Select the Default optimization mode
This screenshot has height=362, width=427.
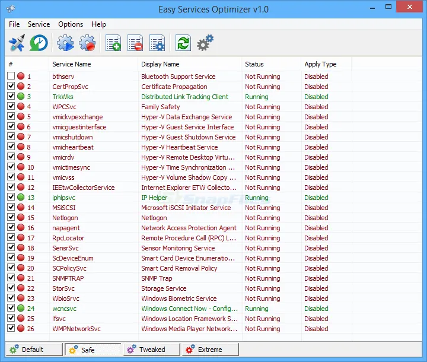coord(34,350)
